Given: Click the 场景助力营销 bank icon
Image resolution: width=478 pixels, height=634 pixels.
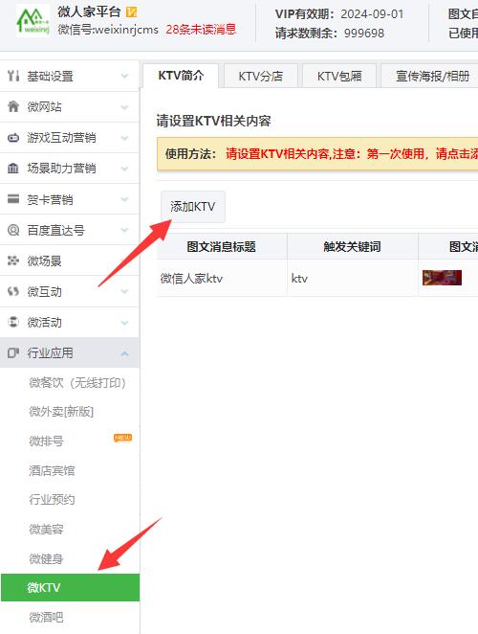Looking at the screenshot, I should [x=13, y=169].
